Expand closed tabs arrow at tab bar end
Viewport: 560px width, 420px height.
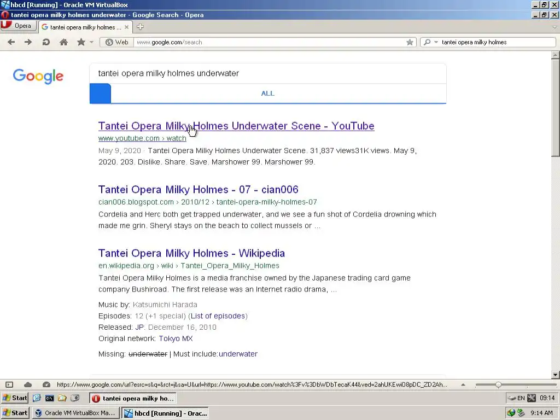(555, 27)
